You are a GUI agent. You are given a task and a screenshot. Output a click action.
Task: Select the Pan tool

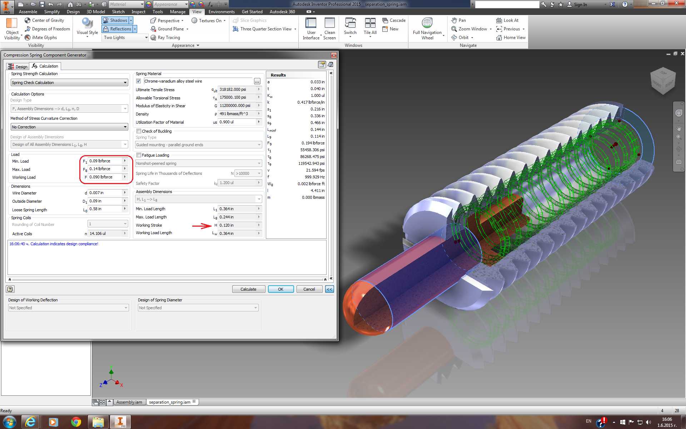pyautogui.click(x=458, y=20)
